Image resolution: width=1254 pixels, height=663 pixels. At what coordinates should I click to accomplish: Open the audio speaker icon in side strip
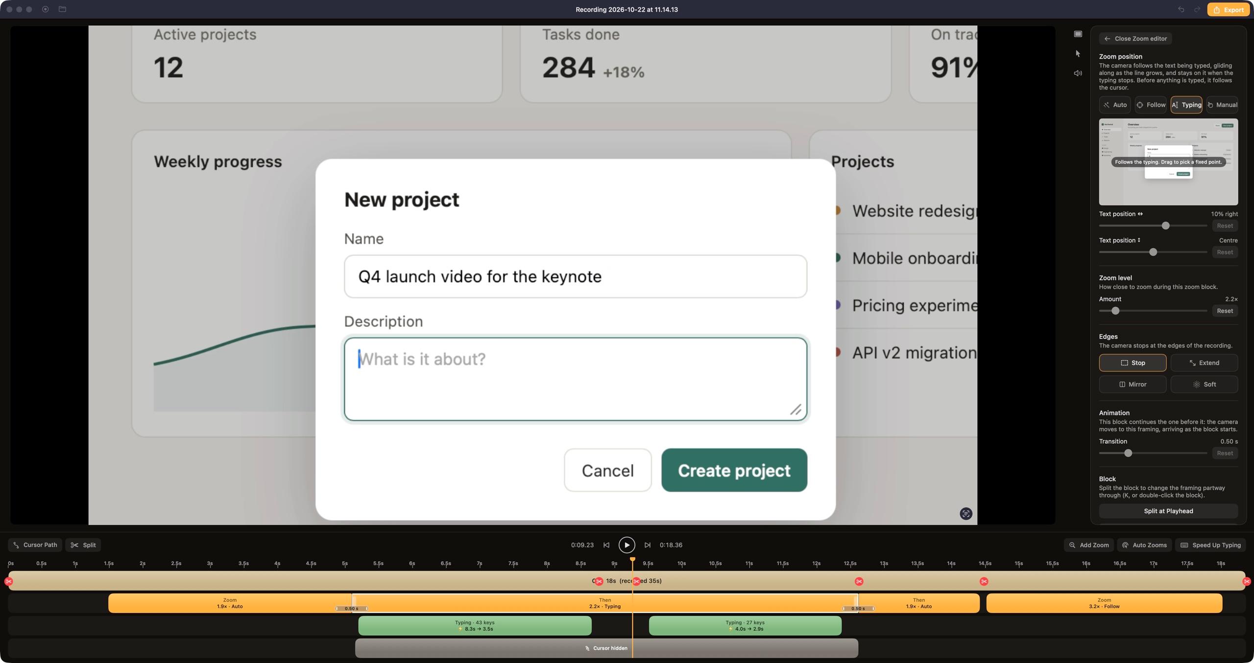(x=1078, y=73)
